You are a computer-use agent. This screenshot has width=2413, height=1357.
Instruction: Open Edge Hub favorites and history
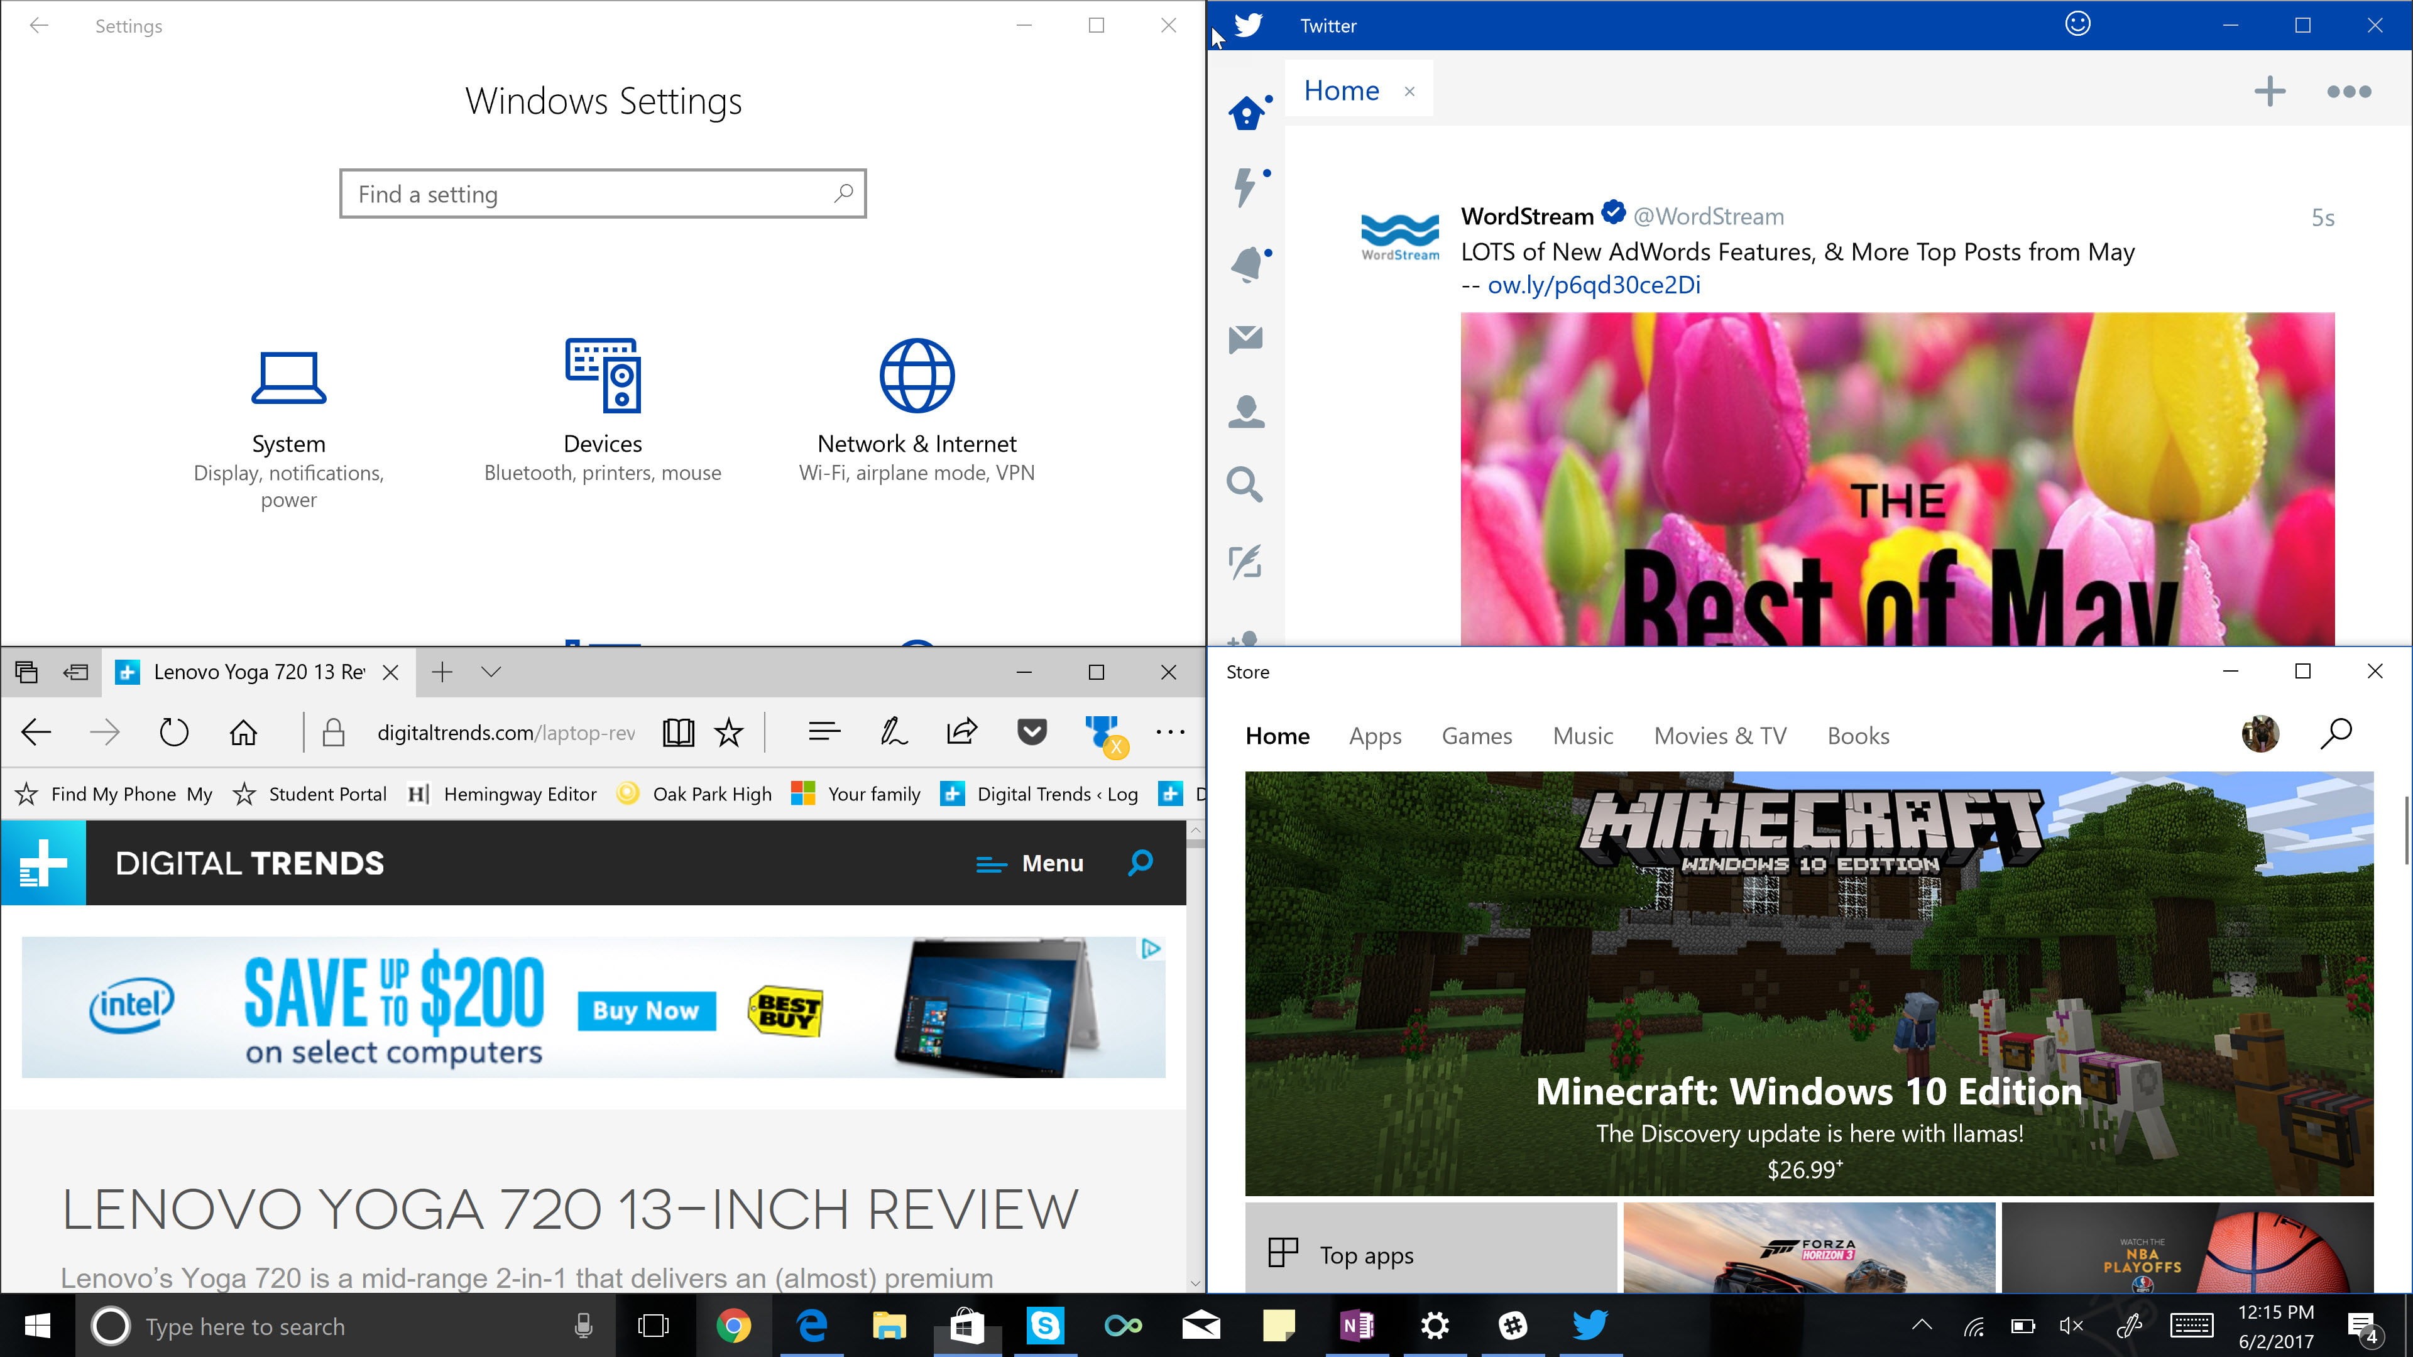click(824, 731)
